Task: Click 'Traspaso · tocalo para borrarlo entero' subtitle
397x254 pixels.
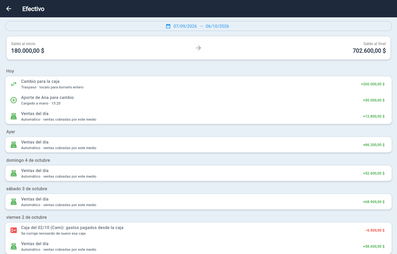Action: point(52,87)
